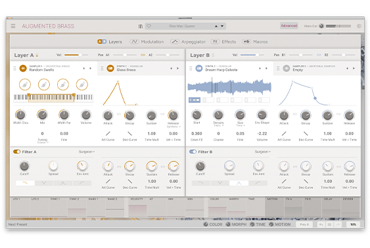The image size is (370, 248).
Task: Open the LFO 1 modulation strip tab
Action: 20,207
